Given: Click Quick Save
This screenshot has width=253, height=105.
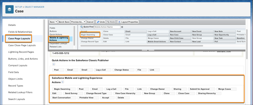Looking at the screenshot, I should (64, 22).
